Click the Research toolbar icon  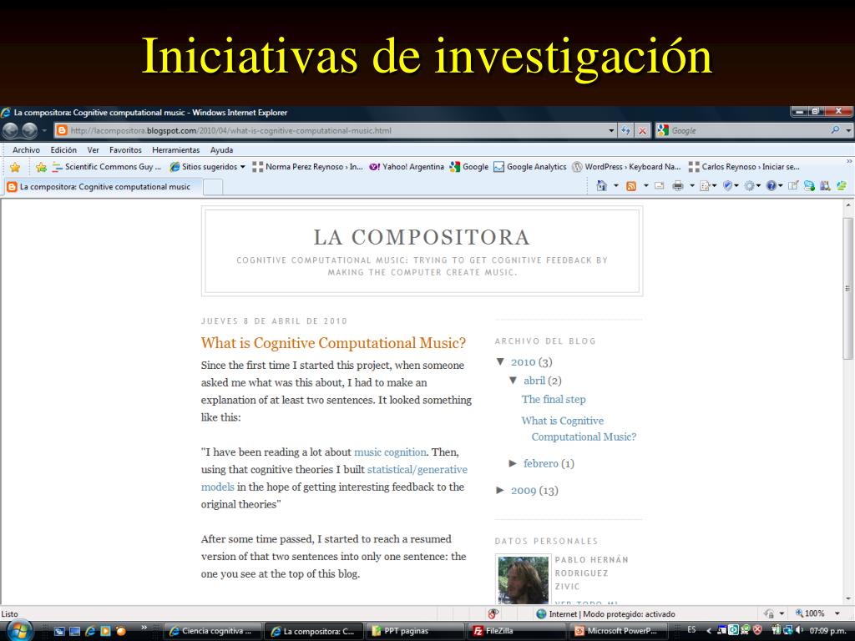[825, 186]
